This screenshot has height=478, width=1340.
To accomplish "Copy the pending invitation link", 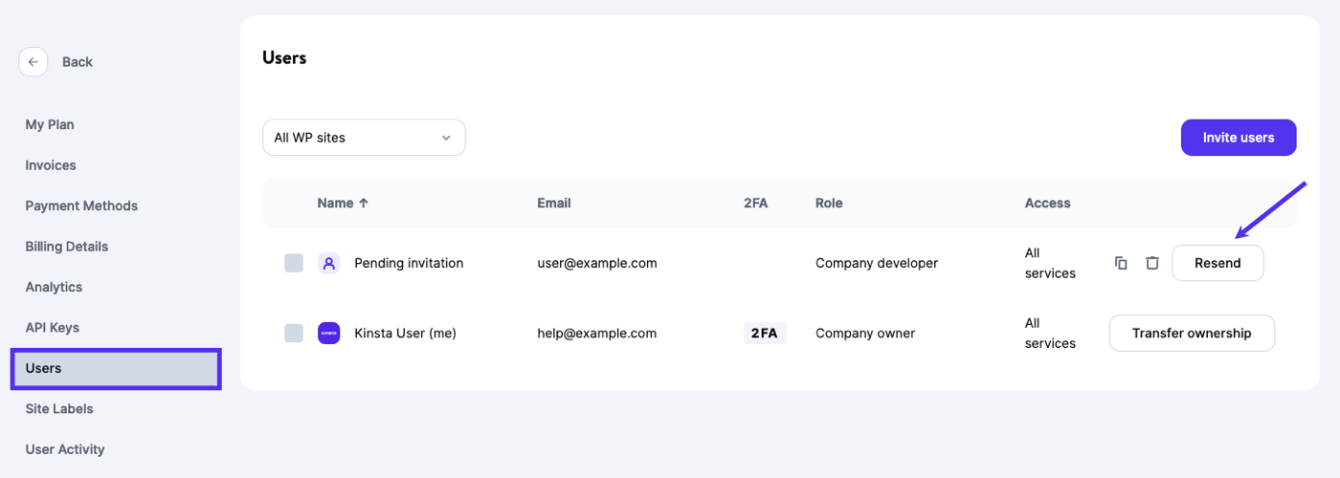I will pyautogui.click(x=1121, y=263).
